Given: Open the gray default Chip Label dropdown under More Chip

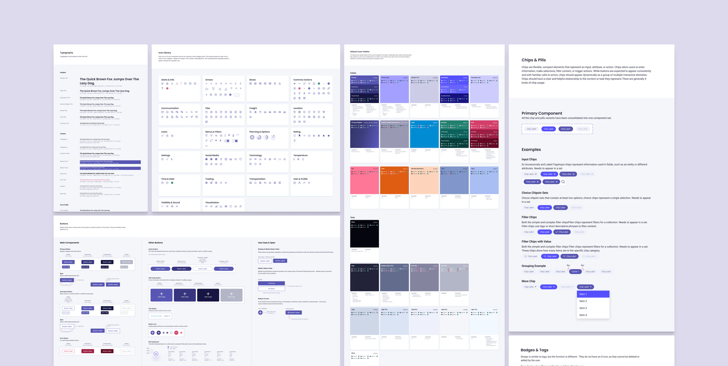Looking at the screenshot, I should click(x=530, y=287).
